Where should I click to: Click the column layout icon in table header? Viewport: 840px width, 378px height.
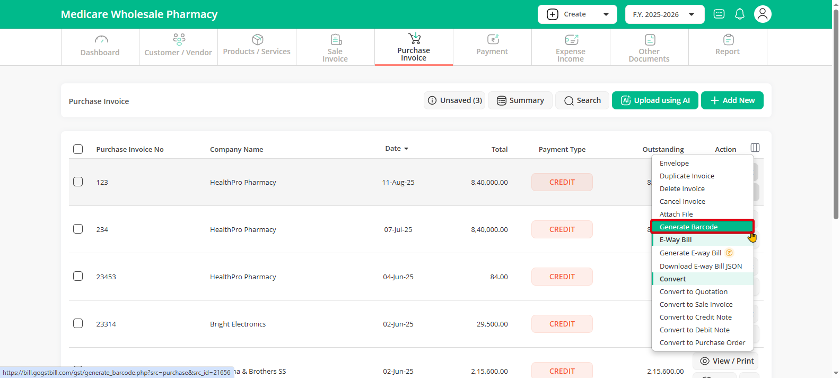pos(755,148)
